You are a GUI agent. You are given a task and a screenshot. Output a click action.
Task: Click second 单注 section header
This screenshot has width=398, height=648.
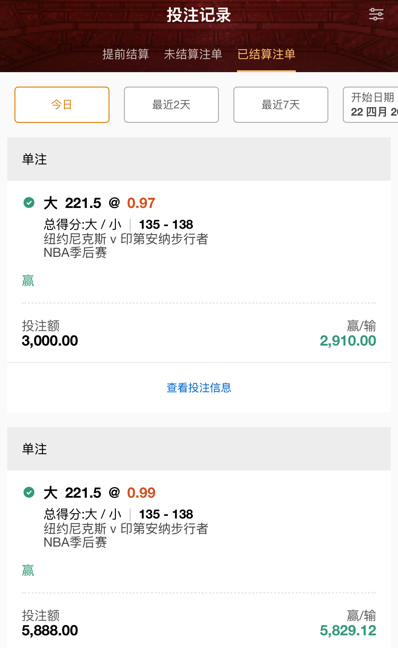pyautogui.click(x=34, y=449)
